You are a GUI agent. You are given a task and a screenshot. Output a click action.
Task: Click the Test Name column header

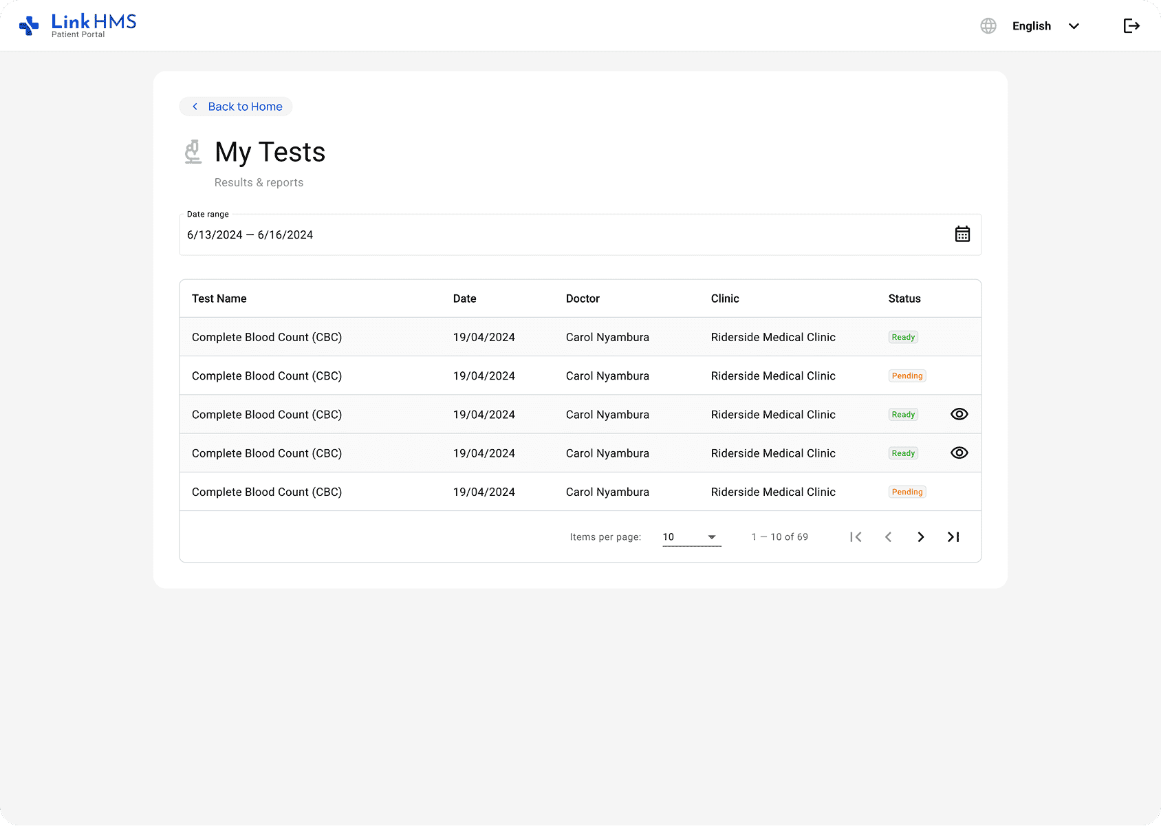[x=219, y=298]
